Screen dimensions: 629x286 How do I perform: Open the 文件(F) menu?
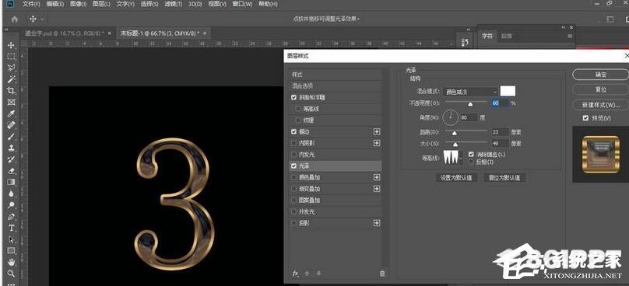click(31, 4)
